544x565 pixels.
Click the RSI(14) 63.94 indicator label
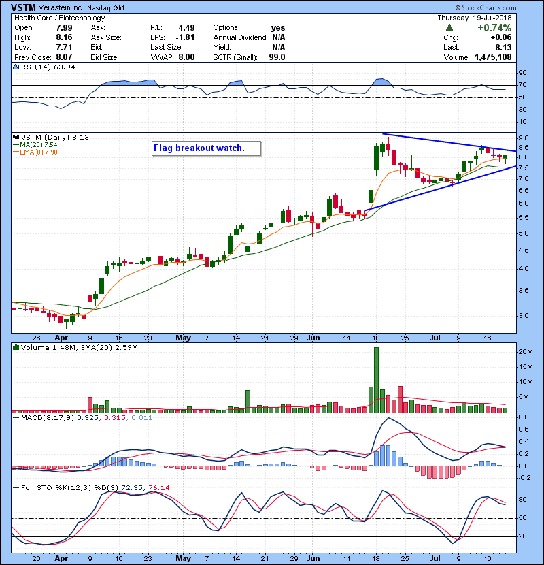[x=48, y=67]
